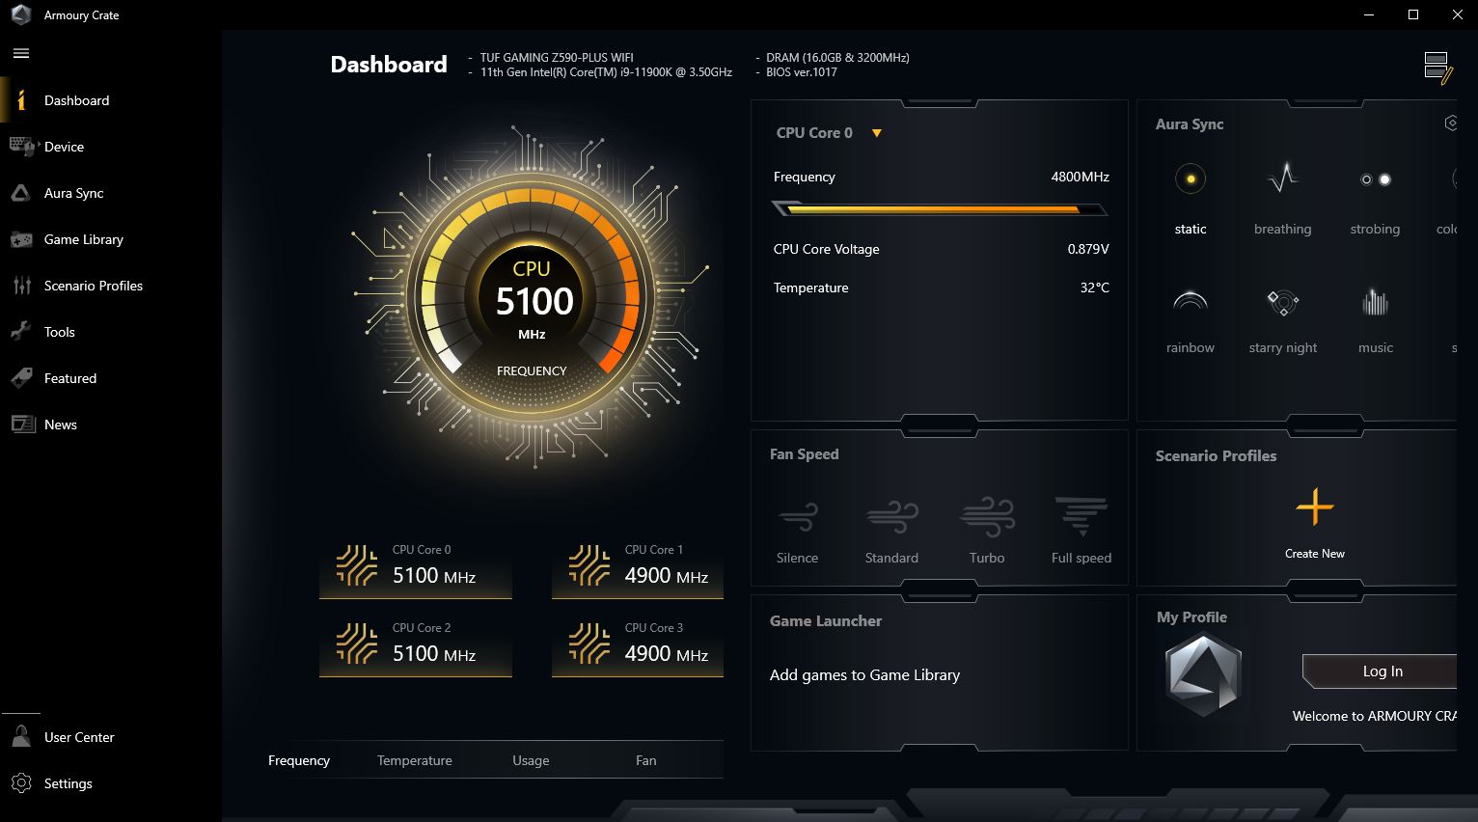Click the My Profile avatar logo
The width and height of the screenshot is (1478, 822).
(1203, 674)
